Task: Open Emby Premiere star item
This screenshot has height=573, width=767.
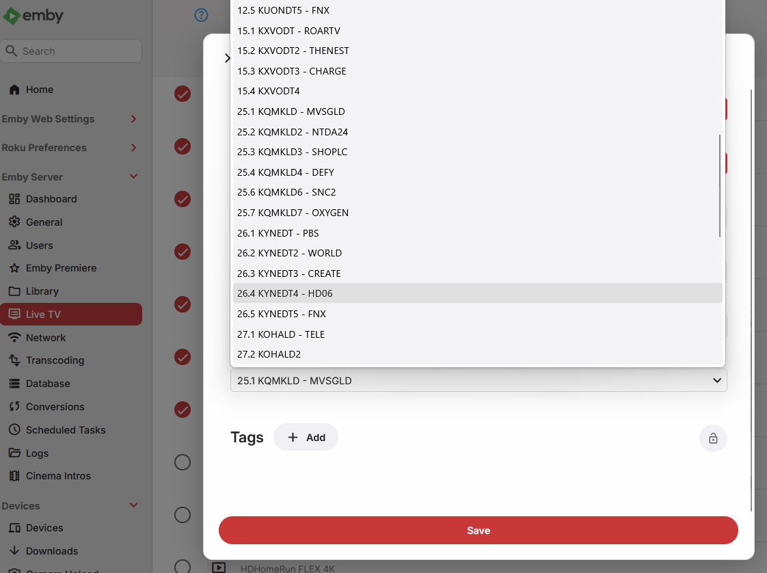Action: click(71, 268)
